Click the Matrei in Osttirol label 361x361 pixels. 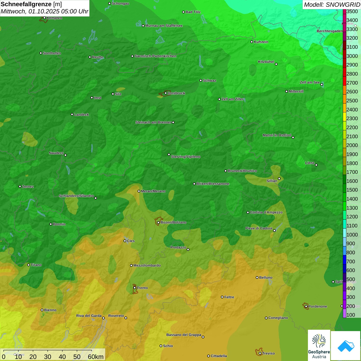277,135
